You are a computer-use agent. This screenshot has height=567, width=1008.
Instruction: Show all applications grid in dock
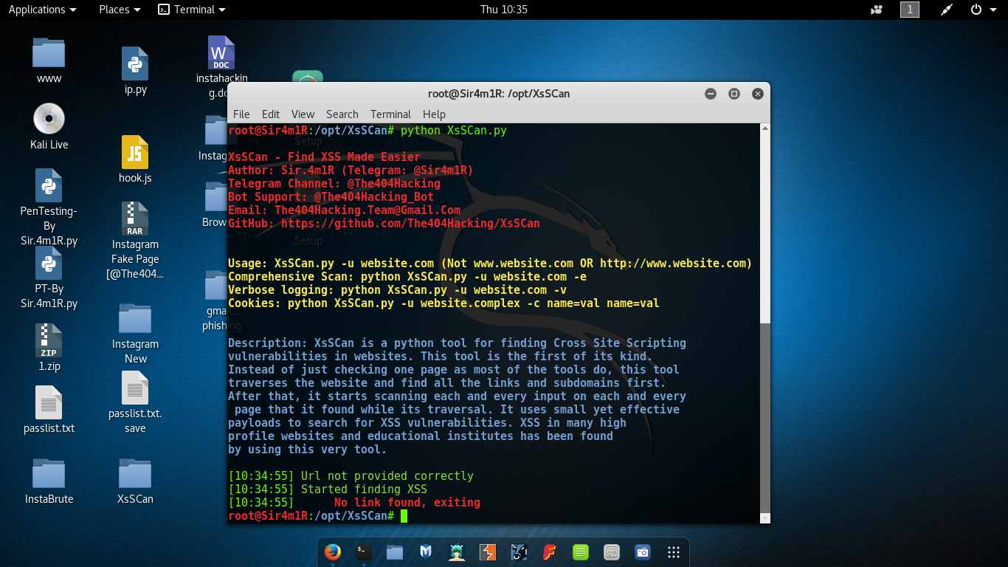[674, 551]
